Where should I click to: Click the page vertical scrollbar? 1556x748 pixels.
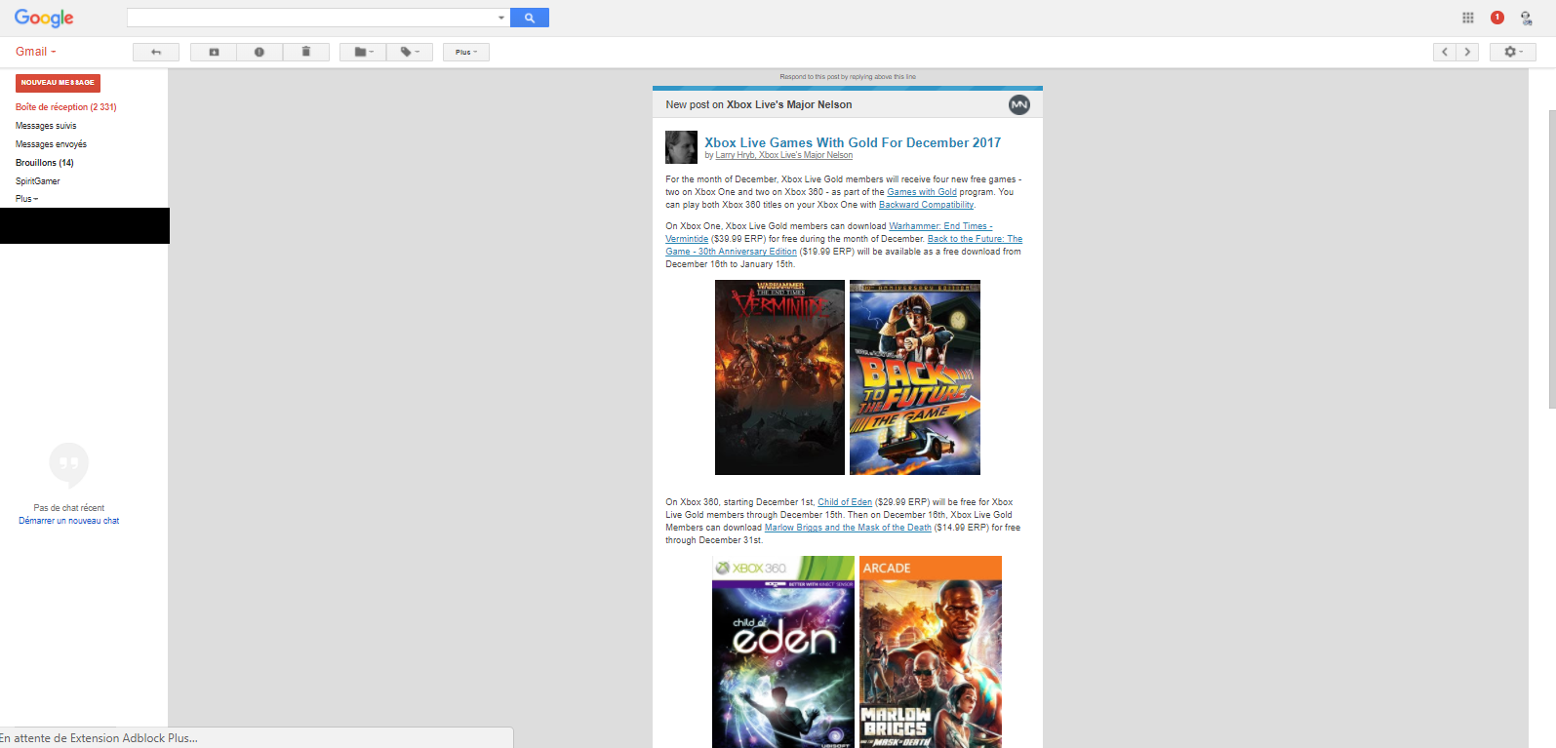click(1551, 258)
